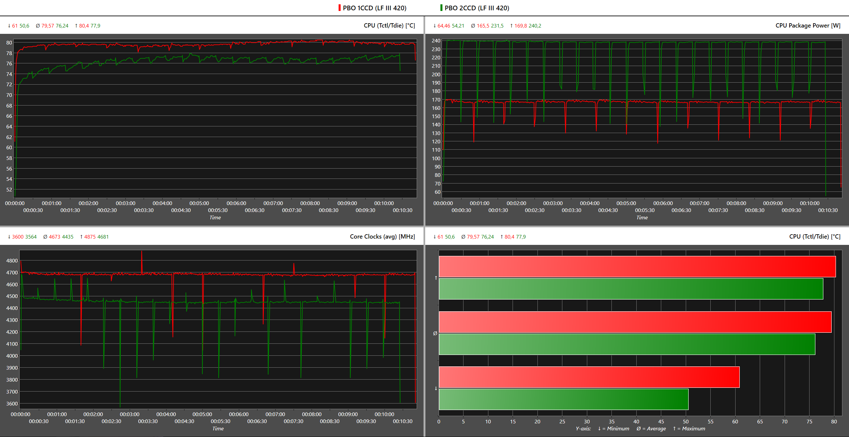The height and width of the screenshot is (437, 849).
Task: Click the 231,5 average power value for PBO 2CCD
Action: click(497, 26)
